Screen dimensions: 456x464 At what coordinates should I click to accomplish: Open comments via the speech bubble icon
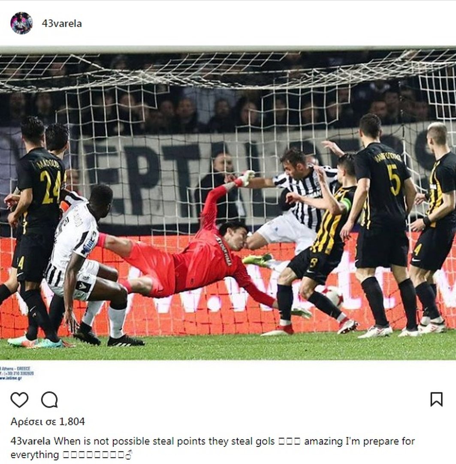pyautogui.click(x=49, y=400)
